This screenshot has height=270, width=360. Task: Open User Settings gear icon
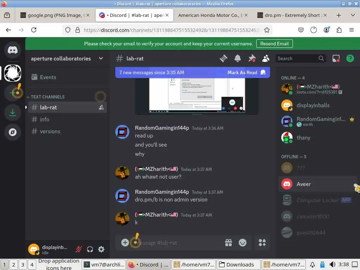tap(101, 249)
